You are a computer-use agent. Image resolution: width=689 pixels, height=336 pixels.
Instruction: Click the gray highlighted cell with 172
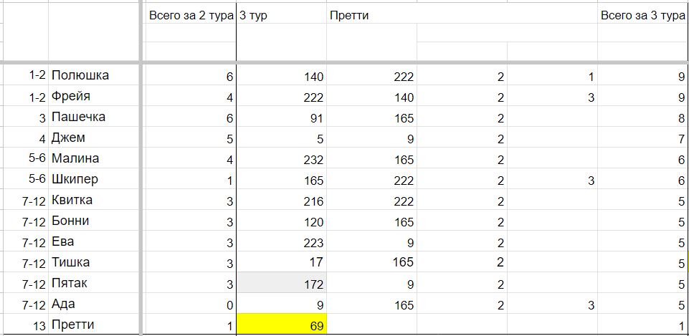coord(281,282)
